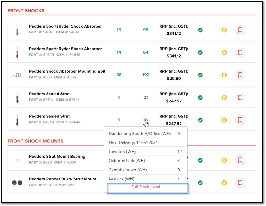Bookmark the Rubber Bush- Strut Mount

pyautogui.click(x=240, y=183)
